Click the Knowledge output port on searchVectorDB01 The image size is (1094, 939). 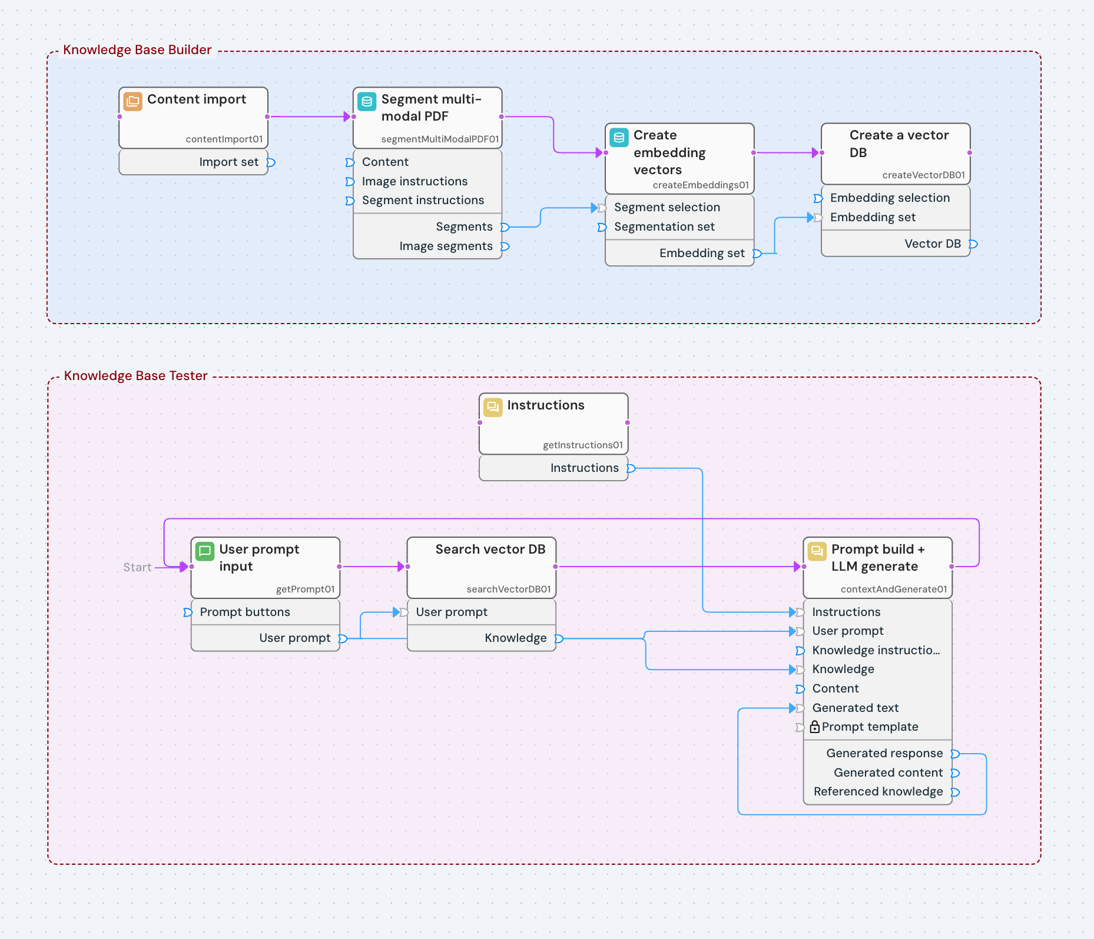(559, 638)
